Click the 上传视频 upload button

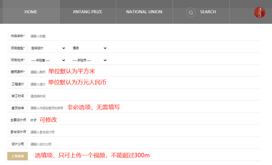18,156
